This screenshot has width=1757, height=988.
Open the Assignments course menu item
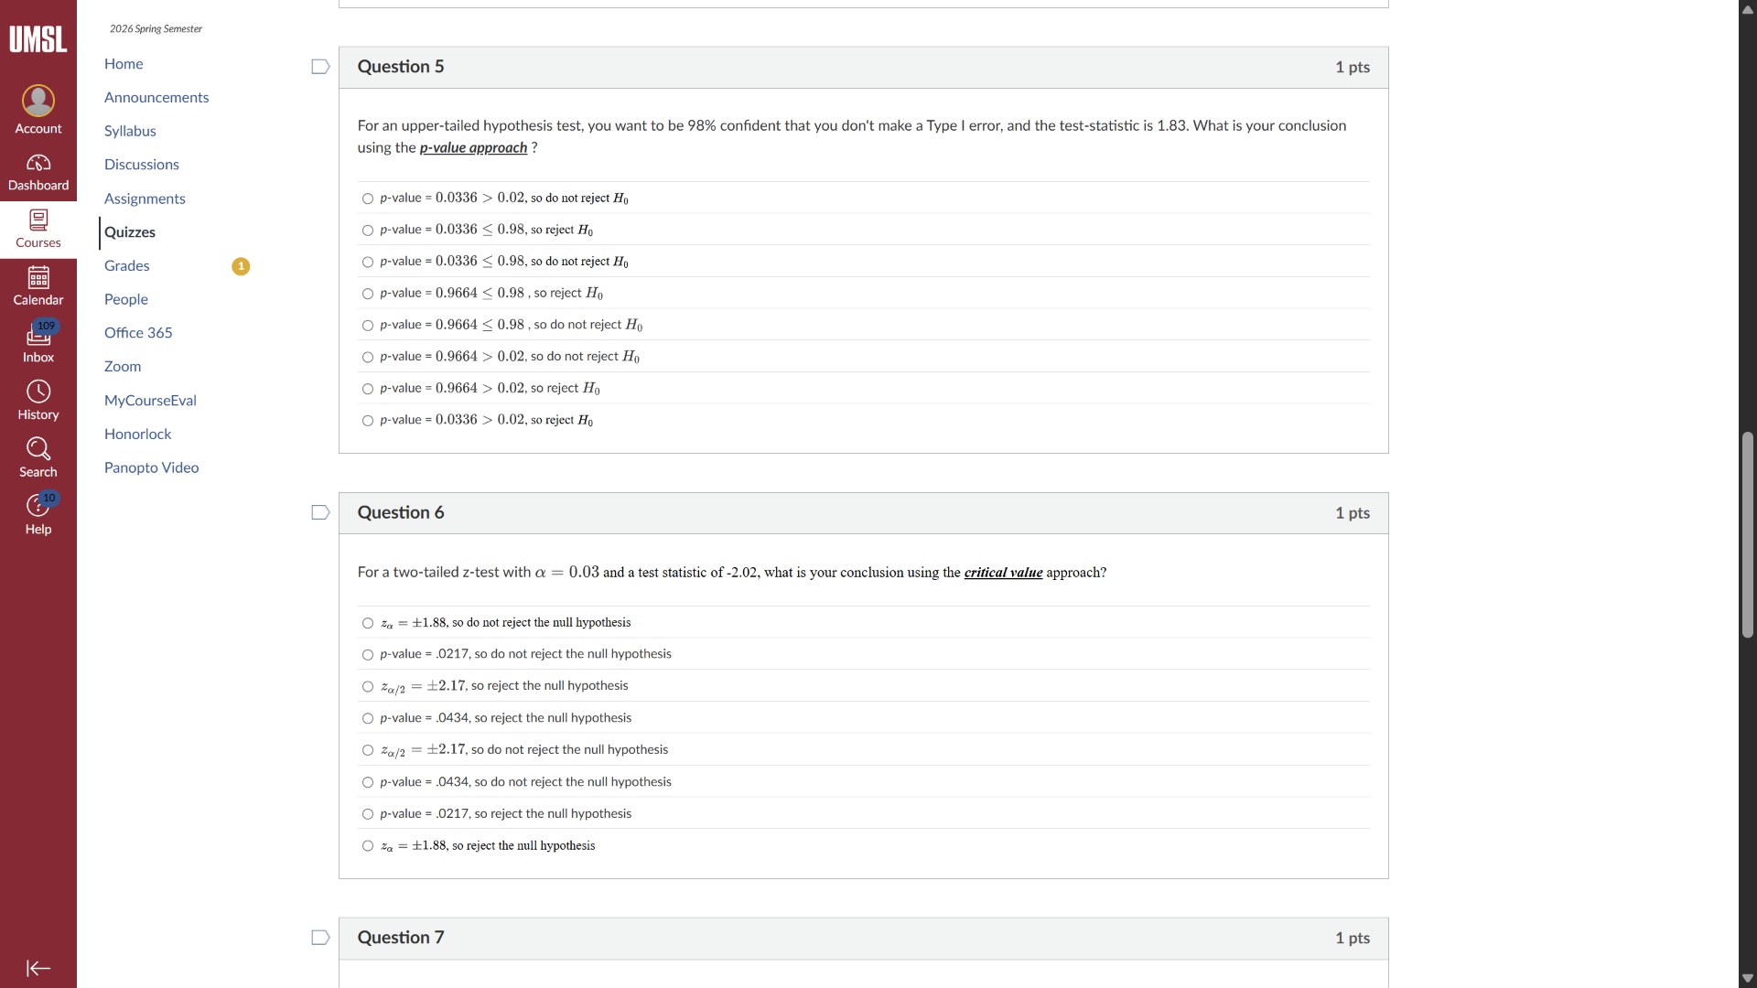145,199
